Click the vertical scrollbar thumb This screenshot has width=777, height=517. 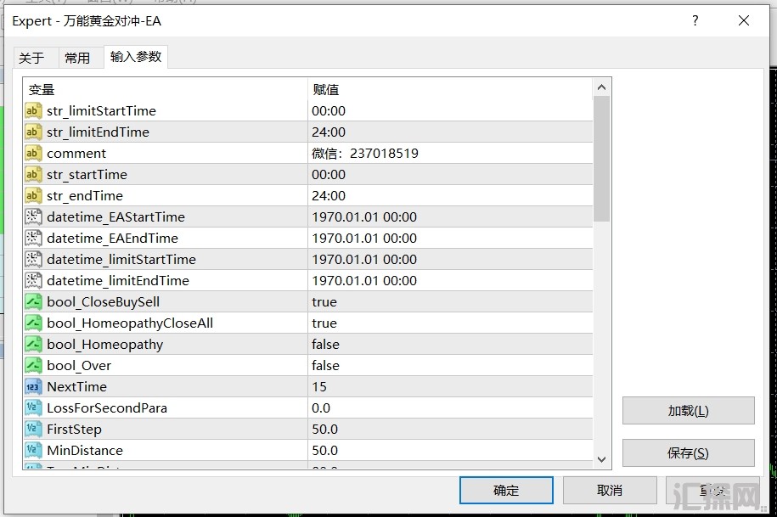601,159
